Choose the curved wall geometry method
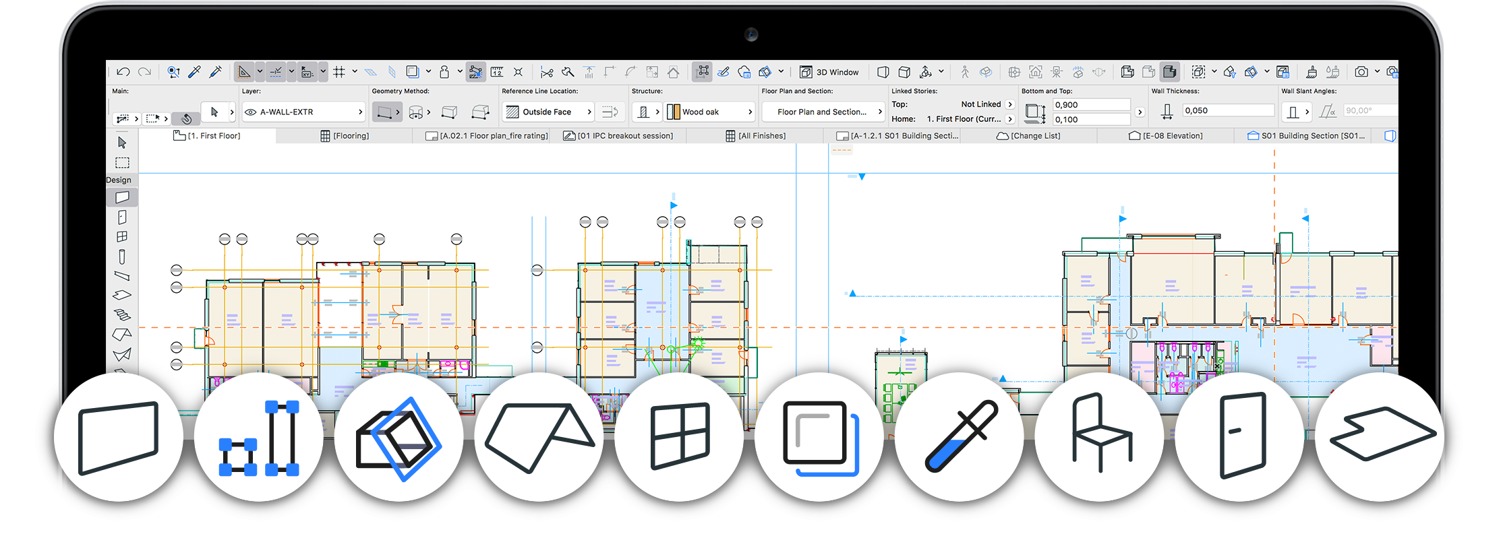Screen dimensions: 1503x538 click(x=417, y=112)
